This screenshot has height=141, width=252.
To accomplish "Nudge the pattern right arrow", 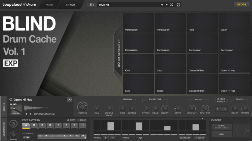I will (112, 138).
